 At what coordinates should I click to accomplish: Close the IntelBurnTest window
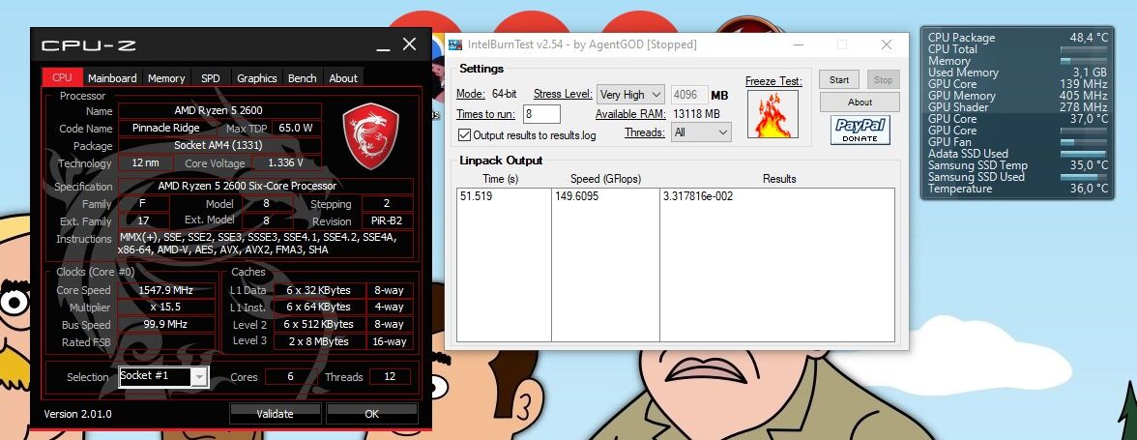click(886, 44)
